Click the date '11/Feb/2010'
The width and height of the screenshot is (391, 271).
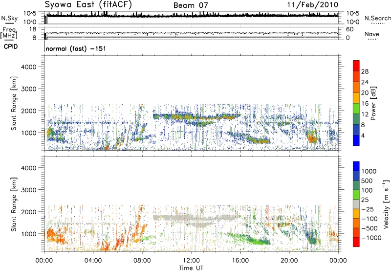point(313,4)
